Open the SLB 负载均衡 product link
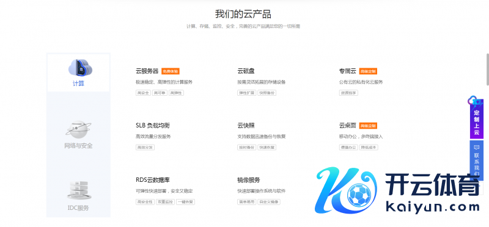 point(153,126)
